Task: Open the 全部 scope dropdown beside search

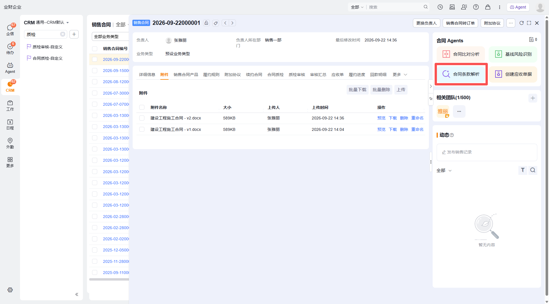Action: click(357, 7)
